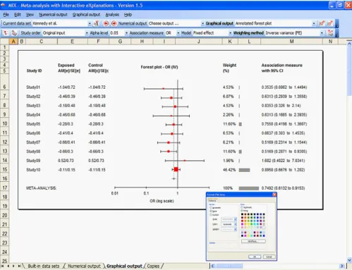The image size is (352, 270).
Task: Open border Style dropdown in dialog
Action: (x=236, y=219)
